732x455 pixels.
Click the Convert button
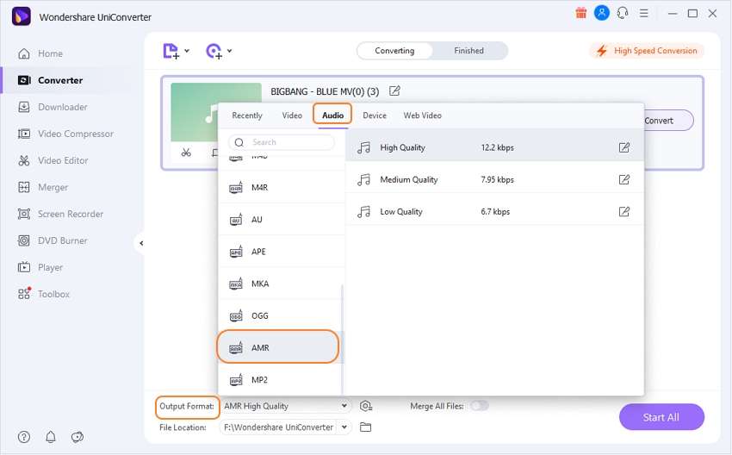(667, 121)
